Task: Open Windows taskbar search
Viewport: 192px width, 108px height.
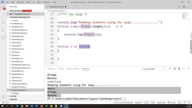Action: (x=7, y=106)
